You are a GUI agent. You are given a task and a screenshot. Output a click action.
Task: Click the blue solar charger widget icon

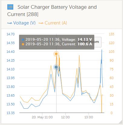pyautogui.click(x=10, y=7)
